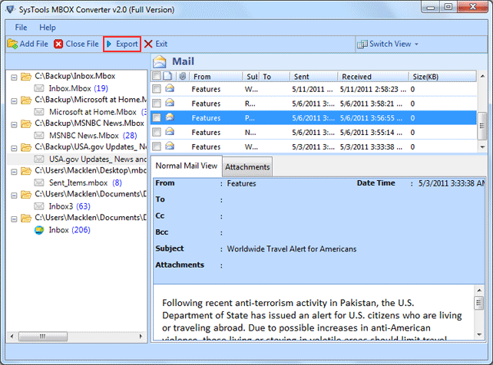Switch to the Attachments tab
The height and width of the screenshot is (365, 493).
(x=247, y=167)
